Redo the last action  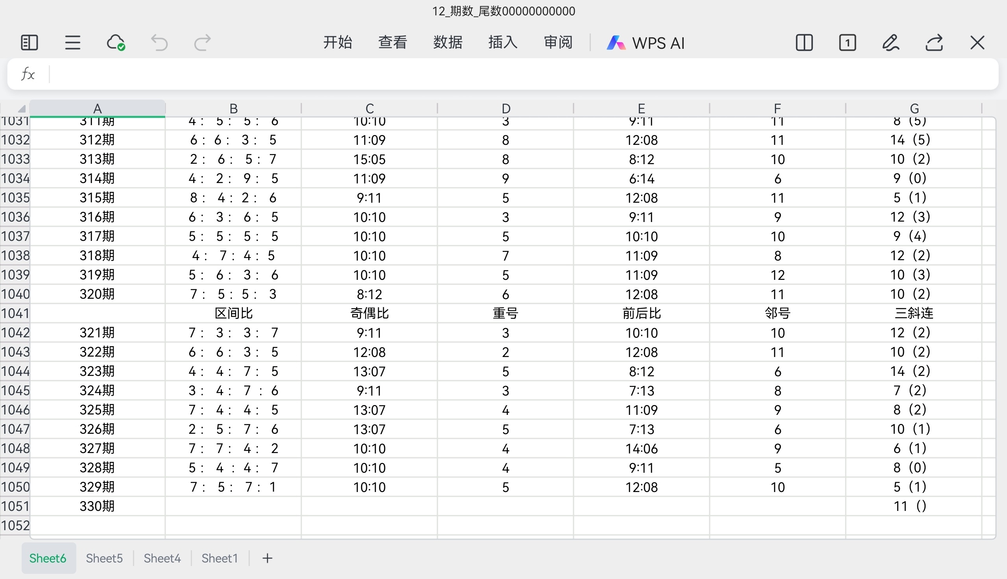(202, 43)
